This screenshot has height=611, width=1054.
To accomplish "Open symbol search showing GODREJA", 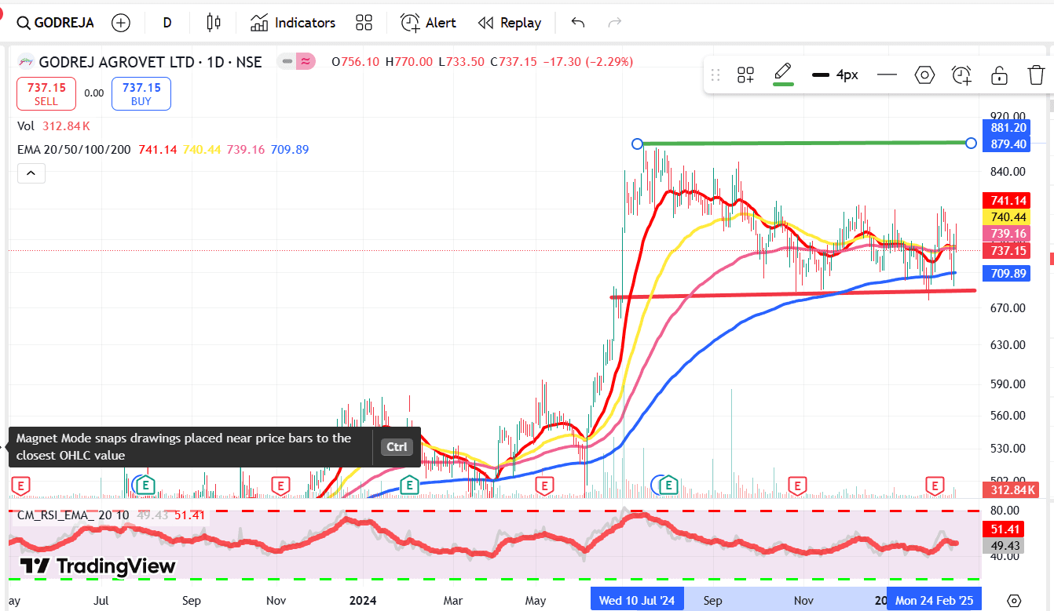I will tap(55, 23).
